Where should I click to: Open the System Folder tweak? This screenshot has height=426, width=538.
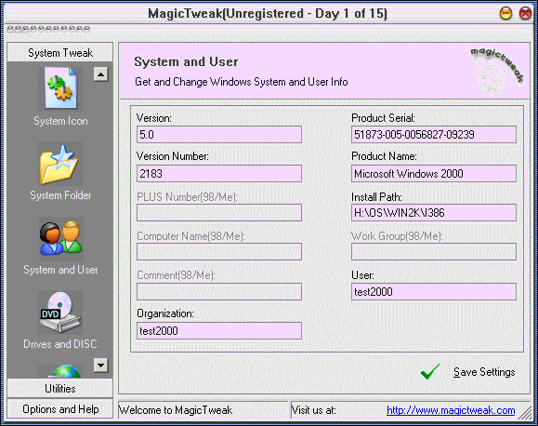pyautogui.click(x=60, y=164)
